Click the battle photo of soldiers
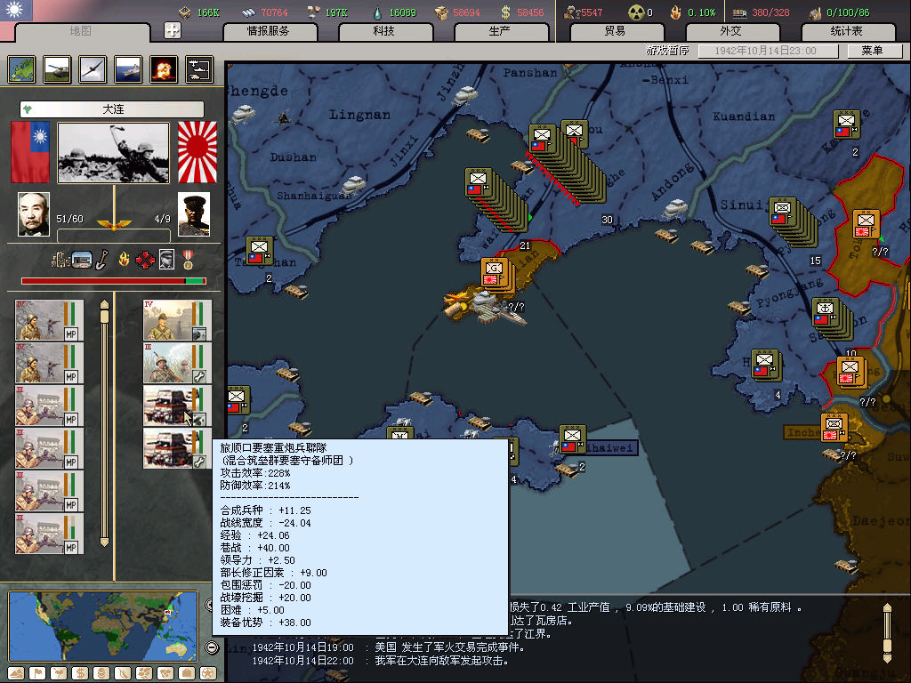The image size is (911, 683). (x=113, y=153)
